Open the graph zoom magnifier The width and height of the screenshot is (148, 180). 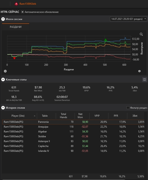click(141, 34)
